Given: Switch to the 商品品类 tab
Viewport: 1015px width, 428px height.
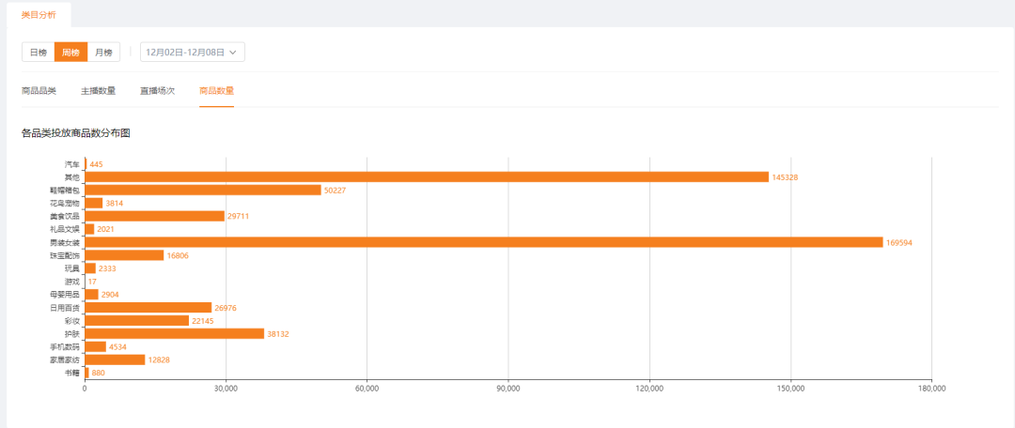Looking at the screenshot, I should [x=39, y=91].
